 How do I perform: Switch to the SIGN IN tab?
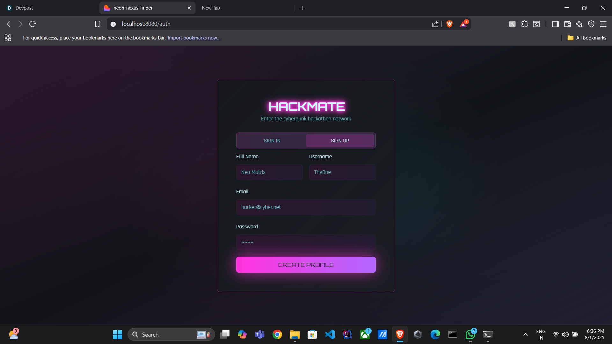(x=272, y=141)
